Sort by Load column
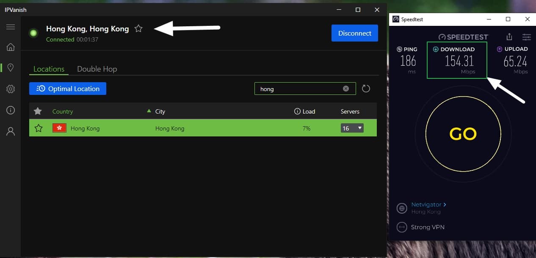536x258 pixels. click(309, 111)
